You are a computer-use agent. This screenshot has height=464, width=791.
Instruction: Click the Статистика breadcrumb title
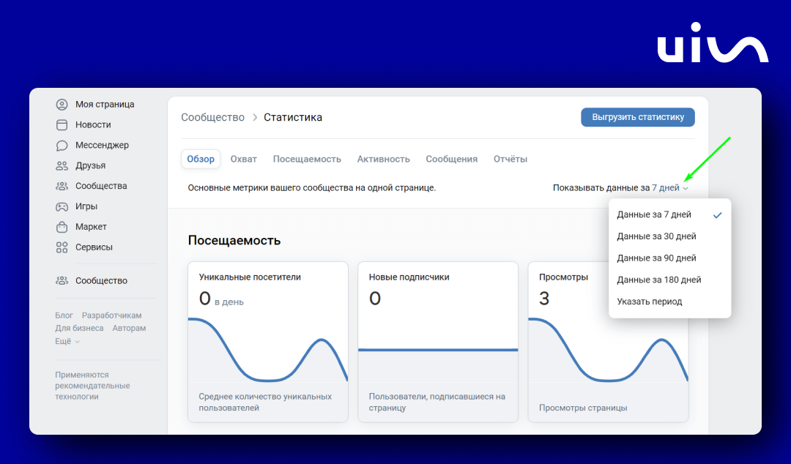pyautogui.click(x=292, y=118)
